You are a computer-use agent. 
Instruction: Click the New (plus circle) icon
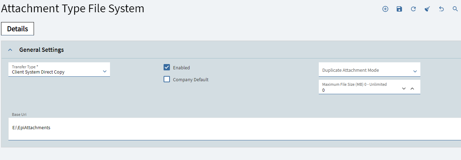point(385,9)
